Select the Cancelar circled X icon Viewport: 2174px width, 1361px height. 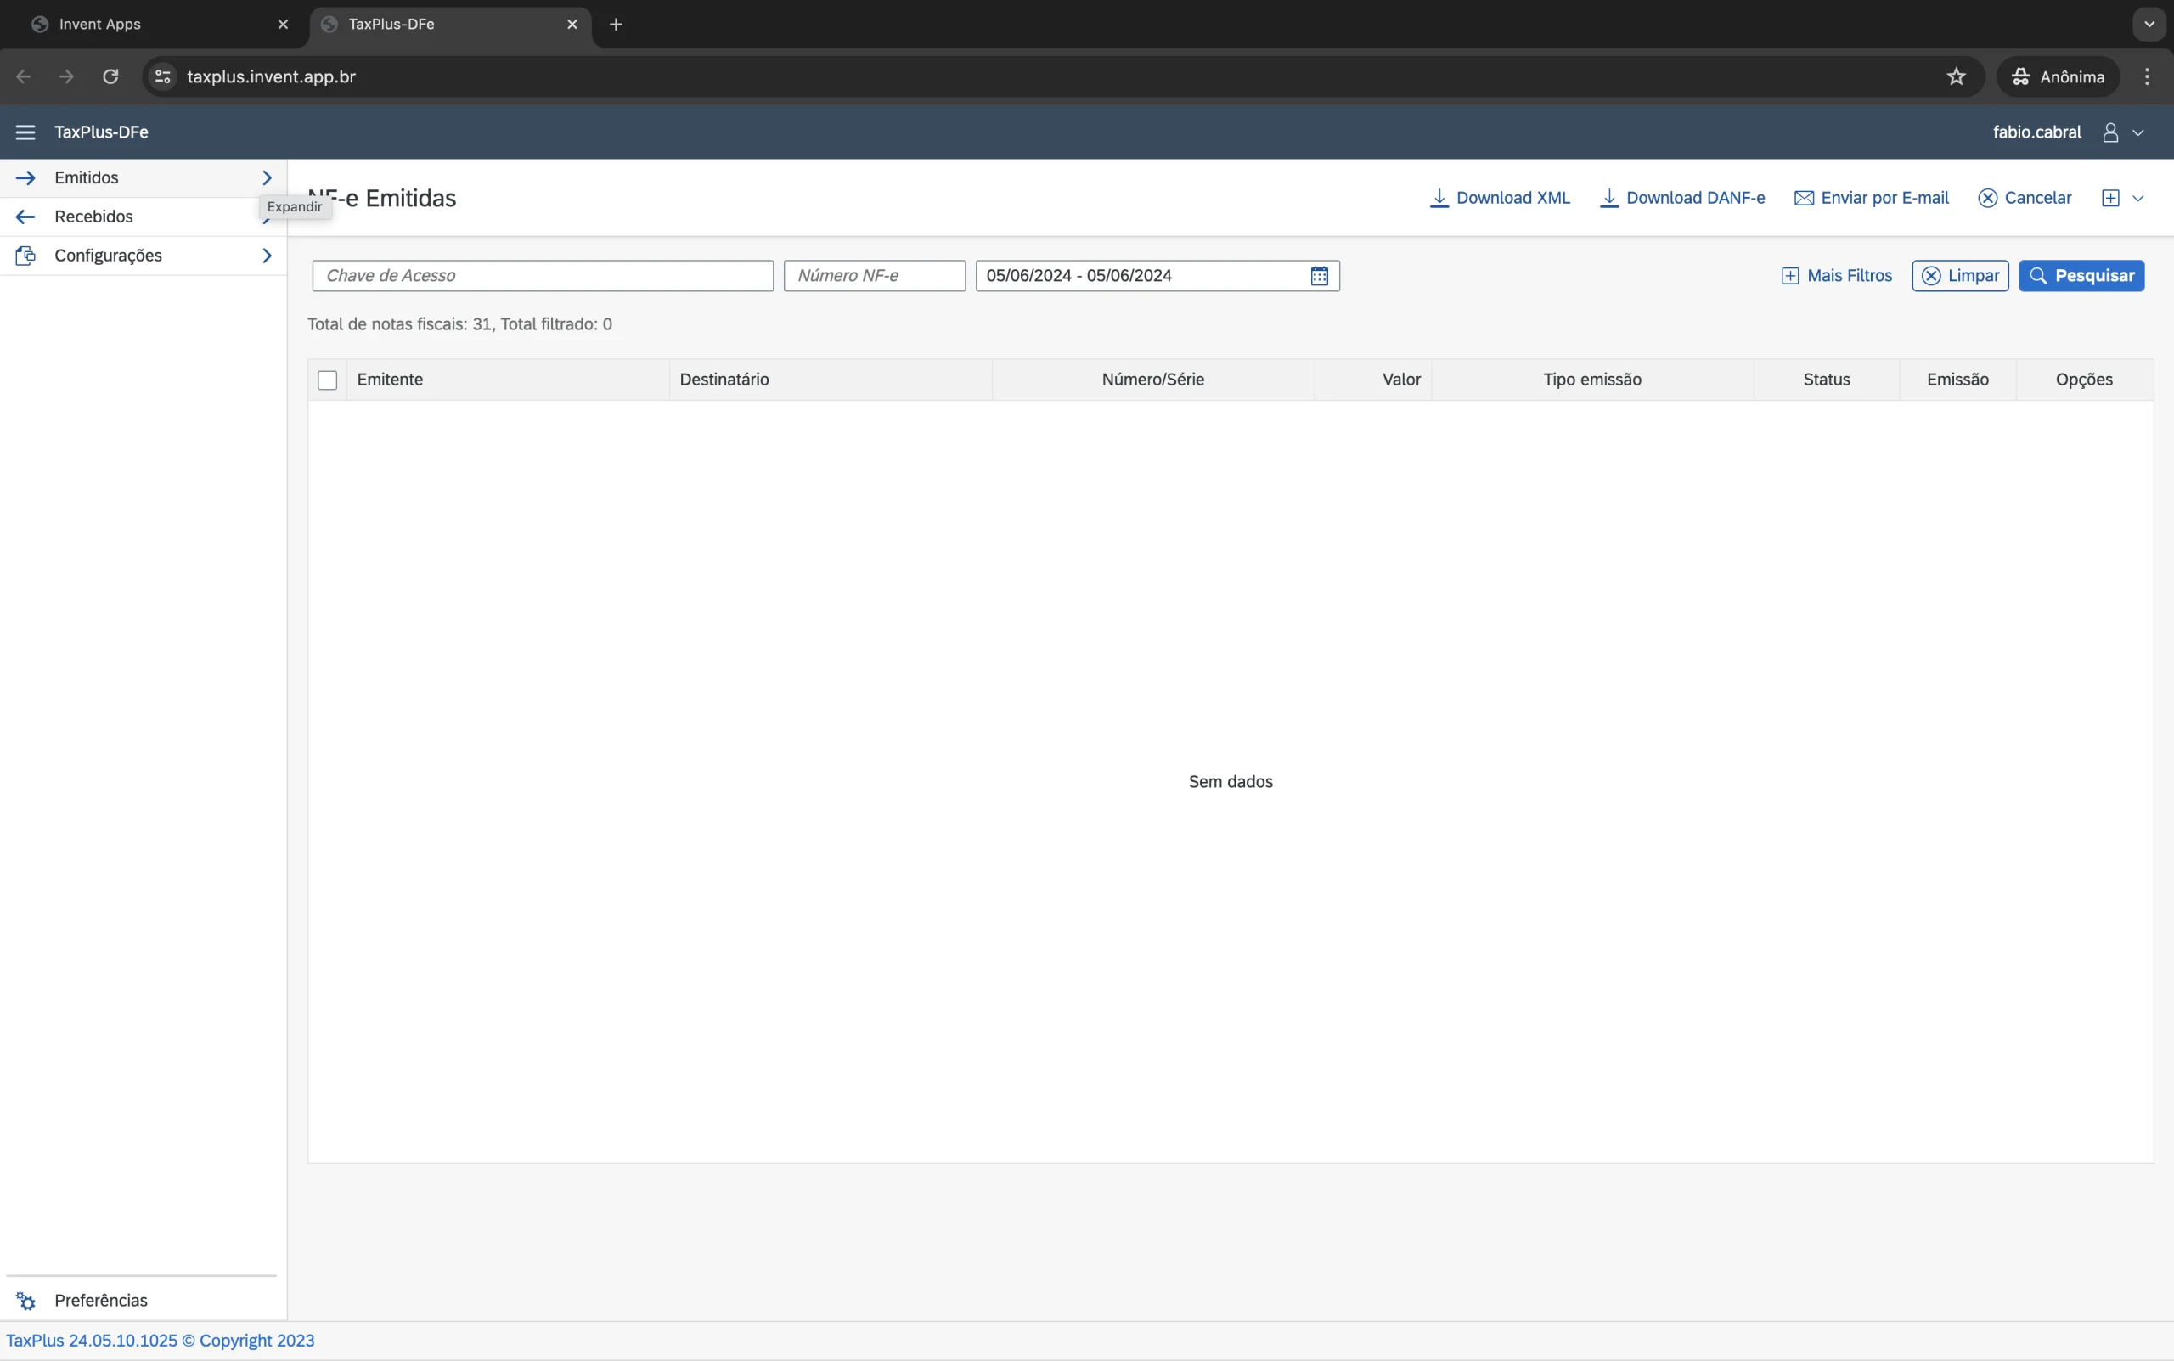pos(1987,196)
